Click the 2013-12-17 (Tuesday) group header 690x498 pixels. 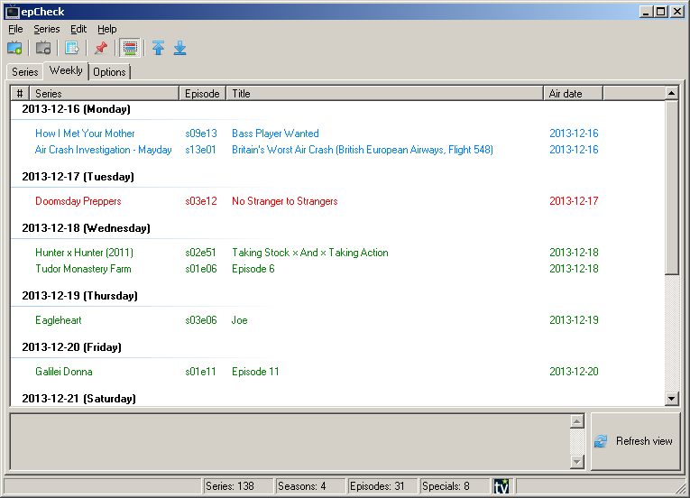pyautogui.click(x=78, y=177)
